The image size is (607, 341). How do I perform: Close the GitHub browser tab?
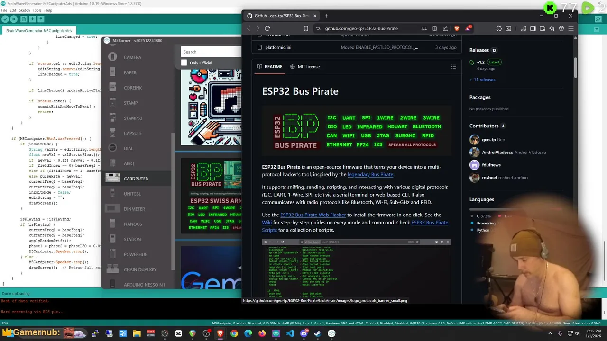pyautogui.click(x=314, y=16)
